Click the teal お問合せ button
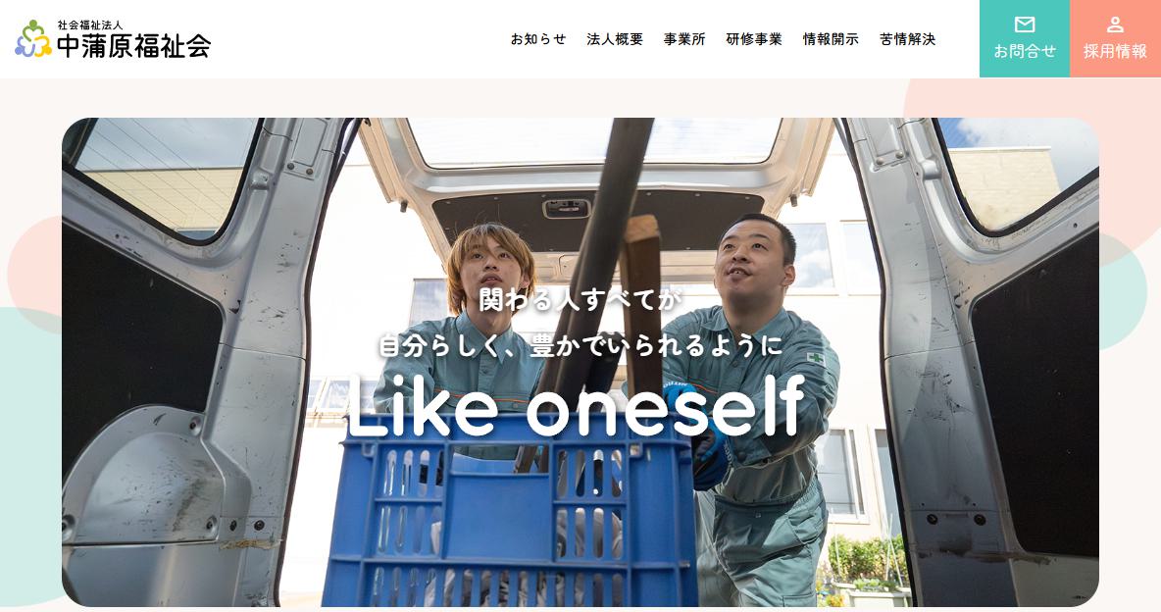The width and height of the screenshot is (1161, 612). tap(1025, 38)
